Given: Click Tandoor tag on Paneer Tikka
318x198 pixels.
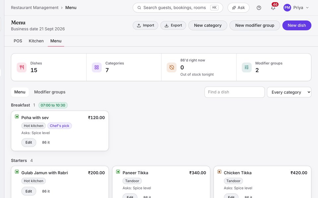Looking at the screenshot, I should [x=132, y=181].
